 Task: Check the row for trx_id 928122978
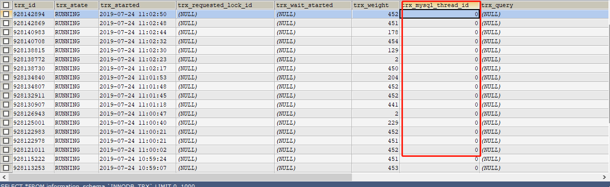6,141
